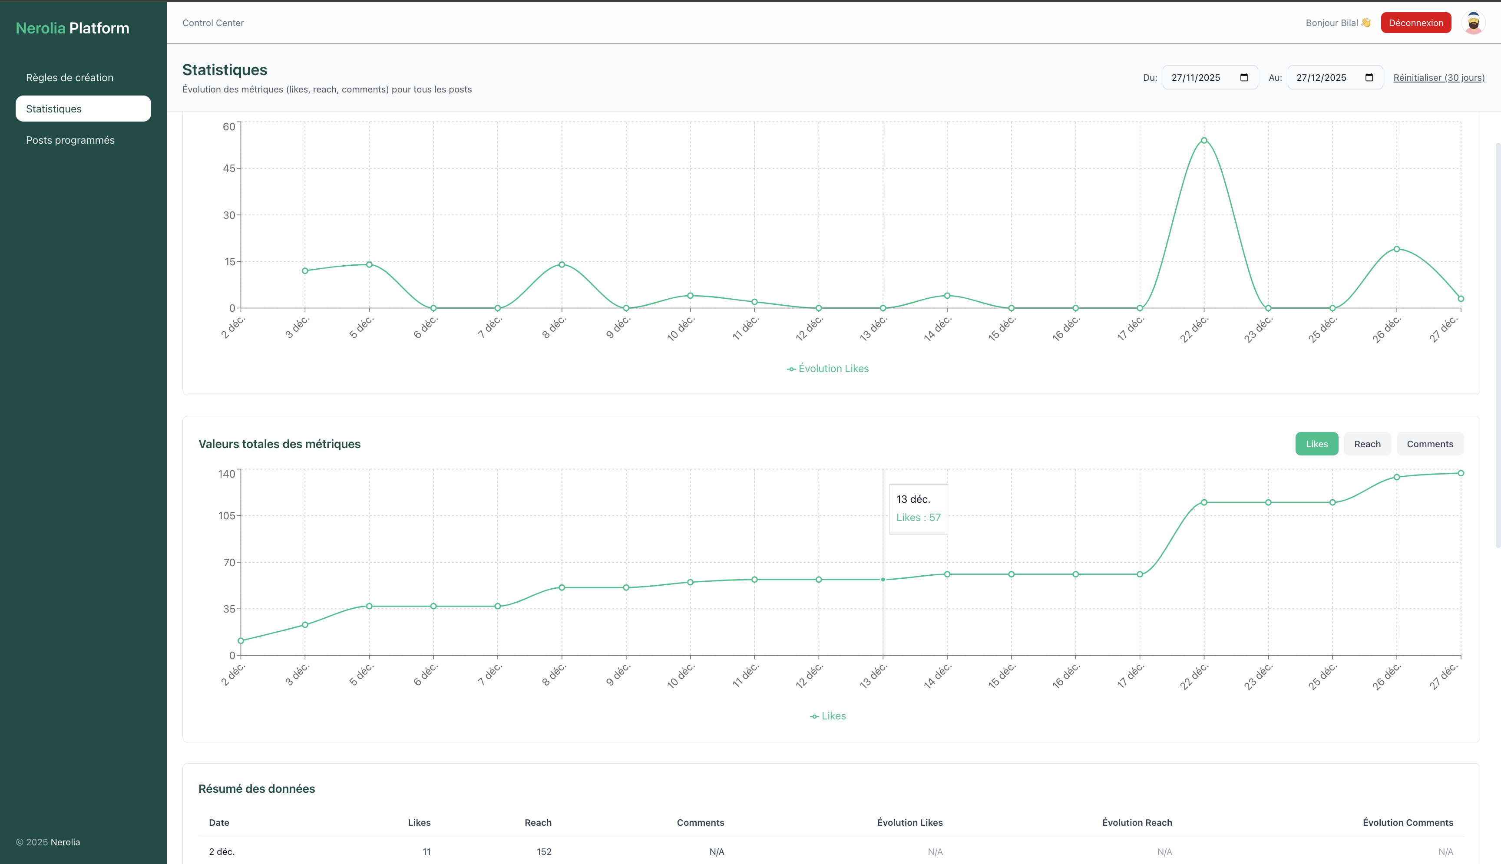Open the start date calendar picker
This screenshot has width=1501, height=864.
(x=1243, y=77)
